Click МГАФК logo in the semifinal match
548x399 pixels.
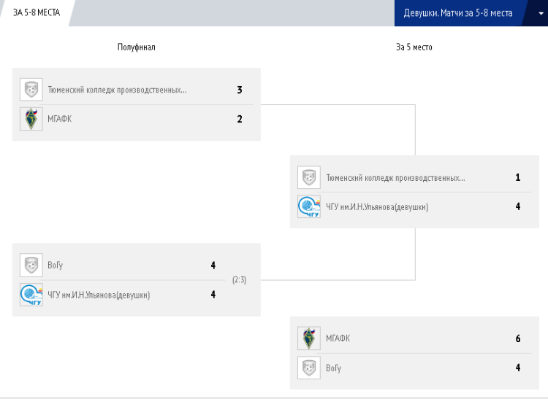pos(31,119)
